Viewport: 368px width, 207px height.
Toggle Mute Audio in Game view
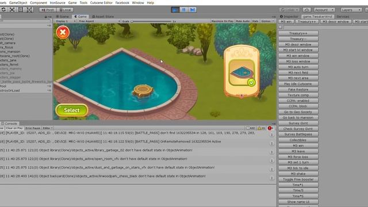(243, 21)
